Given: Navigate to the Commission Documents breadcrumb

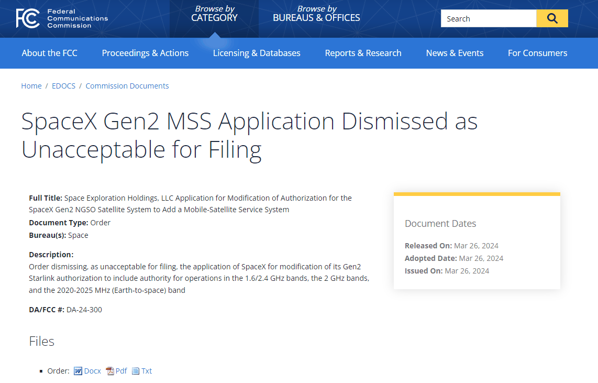Looking at the screenshot, I should pos(127,86).
